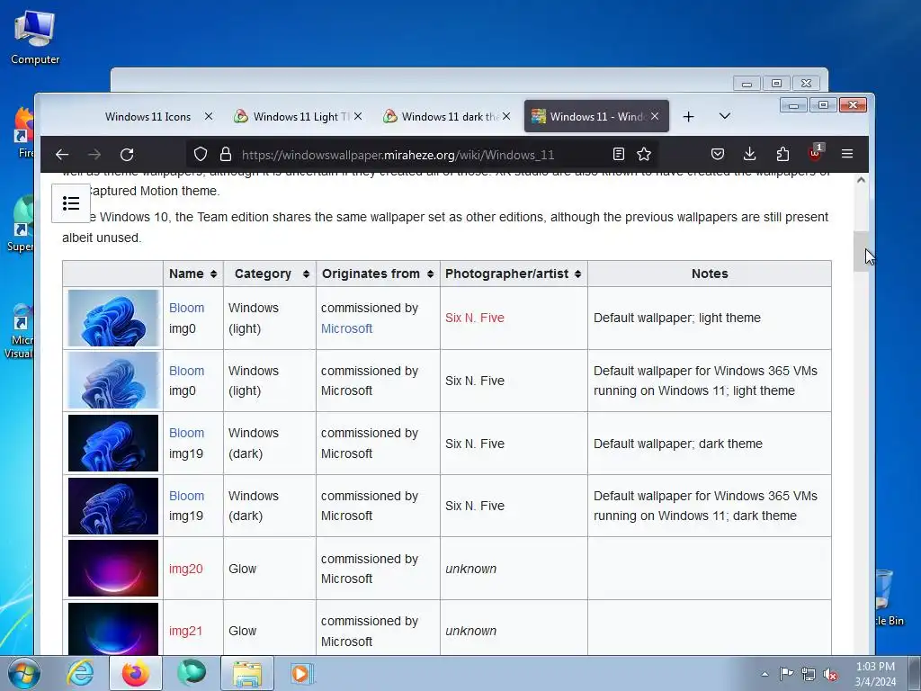
Task: Open Windows Explorer folder taskbar icon
Action: [x=247, y=673]
